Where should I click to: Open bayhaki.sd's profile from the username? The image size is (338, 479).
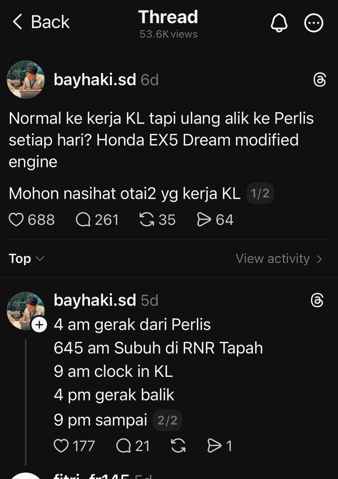coord(95,79)
